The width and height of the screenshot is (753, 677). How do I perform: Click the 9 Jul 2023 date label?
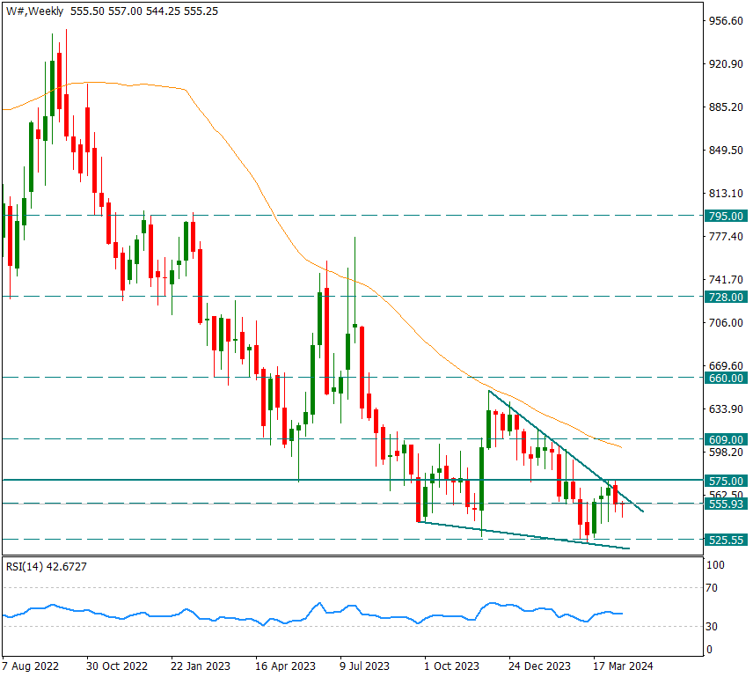(364, 666)
